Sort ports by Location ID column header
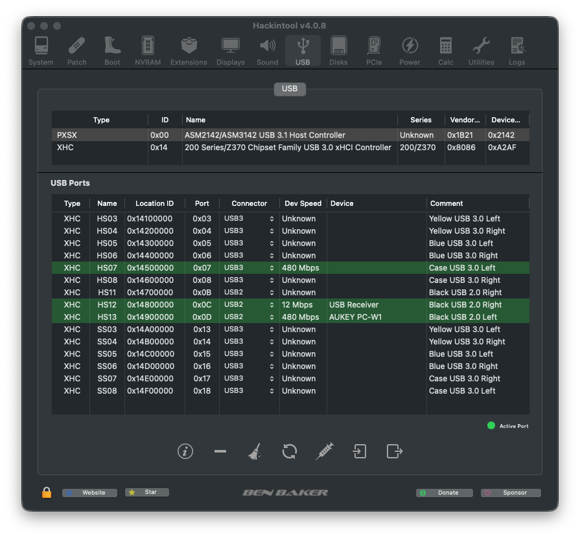This screenshot has width=580, height=538. tap(154, 203)
